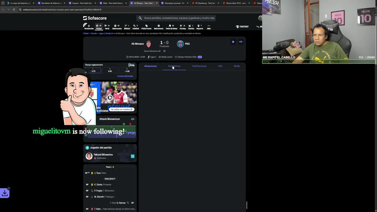Select the Fútbol sport icon
Viewport: 377px width, 212px height.
click(99, 27)
